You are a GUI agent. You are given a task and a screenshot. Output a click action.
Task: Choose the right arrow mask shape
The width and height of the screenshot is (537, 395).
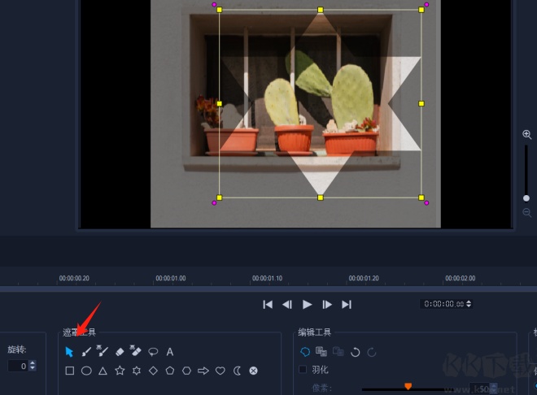[203, 371]
